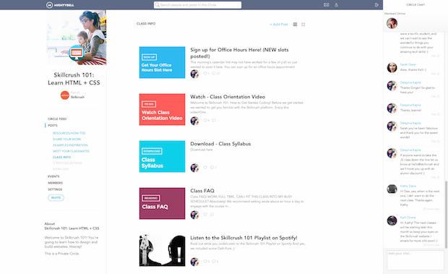The height and width of the screenshot is (274, 448).
Task: Switch posts to list view
Action: (x=295, y=25)
